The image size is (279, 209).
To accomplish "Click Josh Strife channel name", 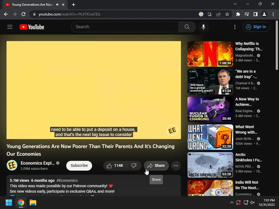I will (244, 139).
